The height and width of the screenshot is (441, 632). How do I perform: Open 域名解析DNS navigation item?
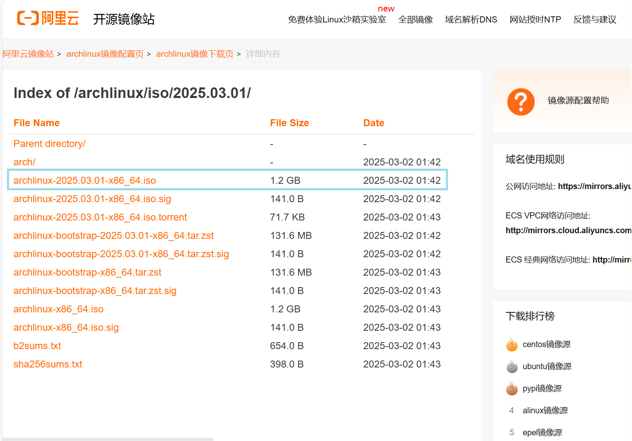click(x=471, y=19)
